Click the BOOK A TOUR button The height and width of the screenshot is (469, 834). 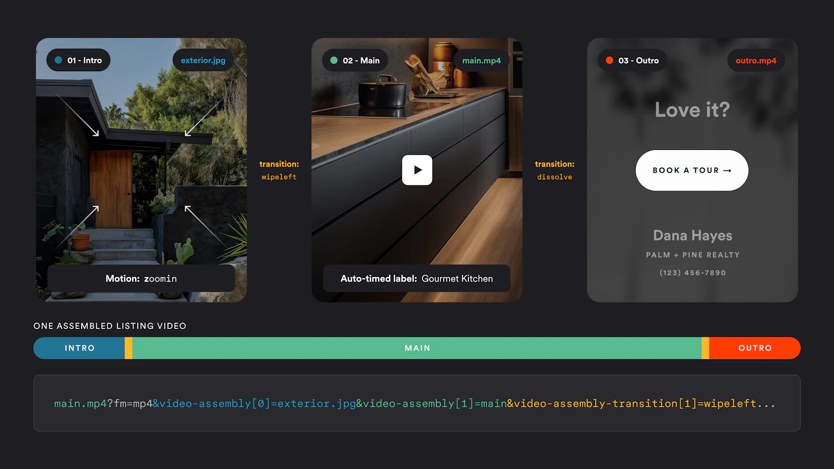[x=692, y=170]
